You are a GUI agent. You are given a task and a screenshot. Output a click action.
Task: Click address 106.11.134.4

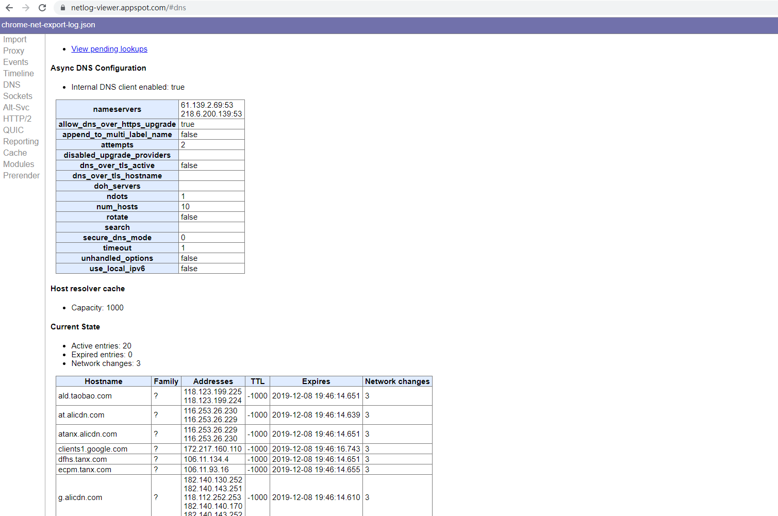pos(206,459)
